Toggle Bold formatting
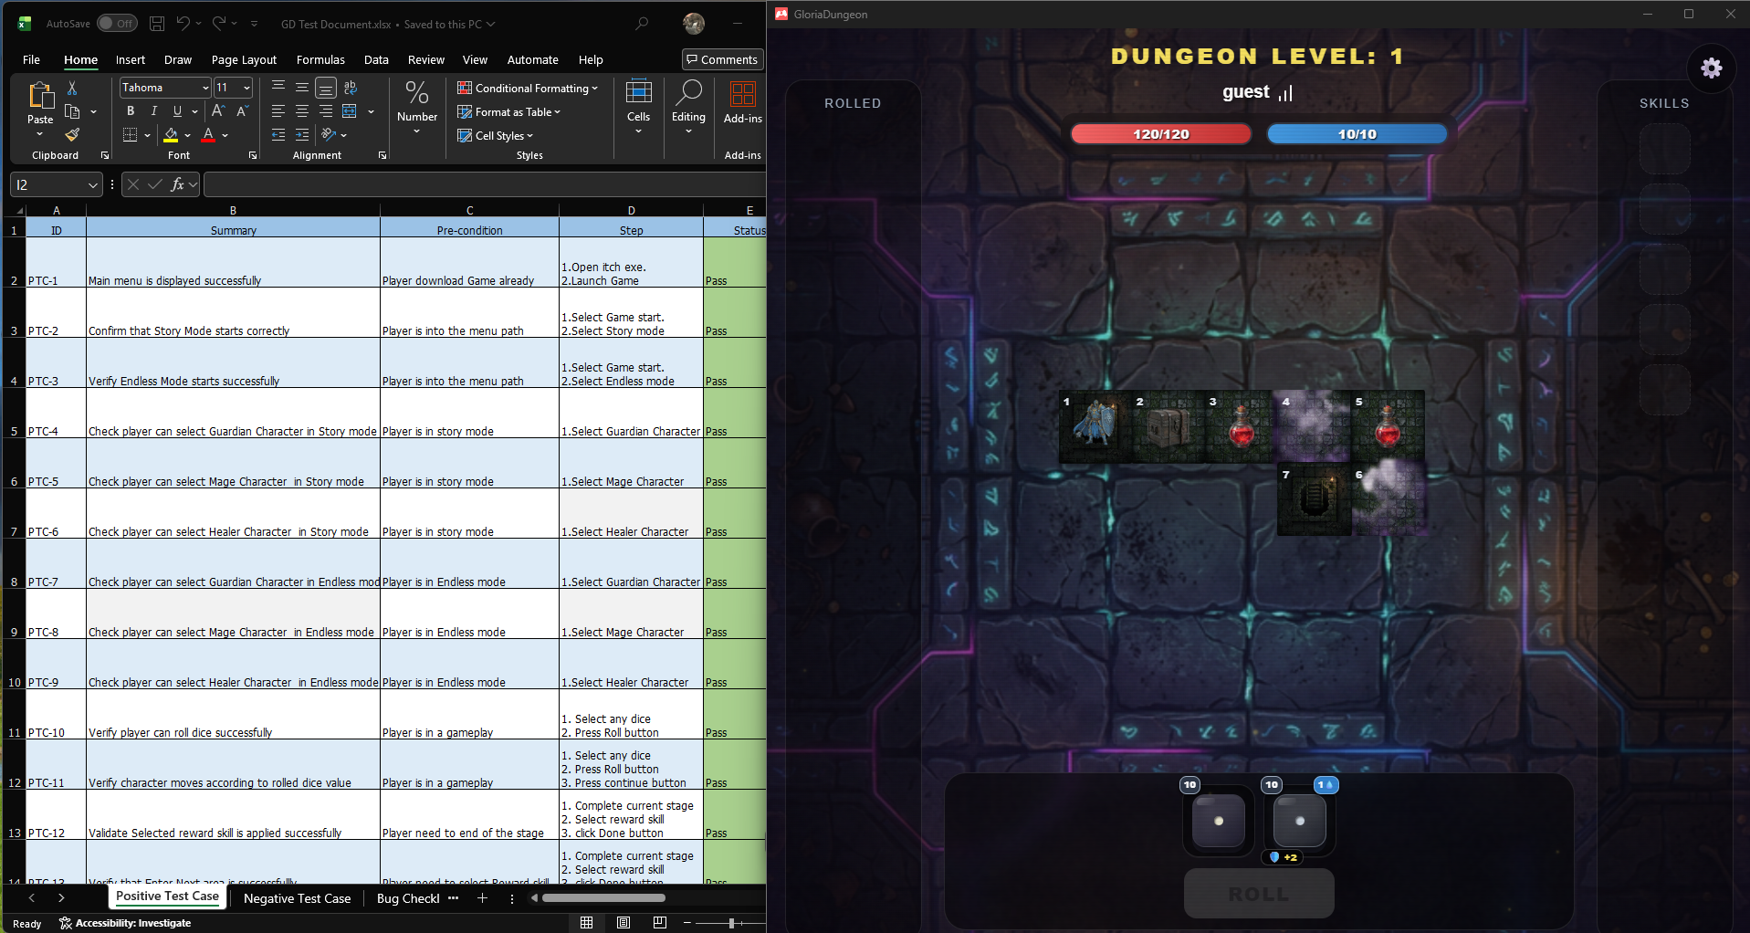Viewport: 1750px width, 933px height. tap(131, 111)
